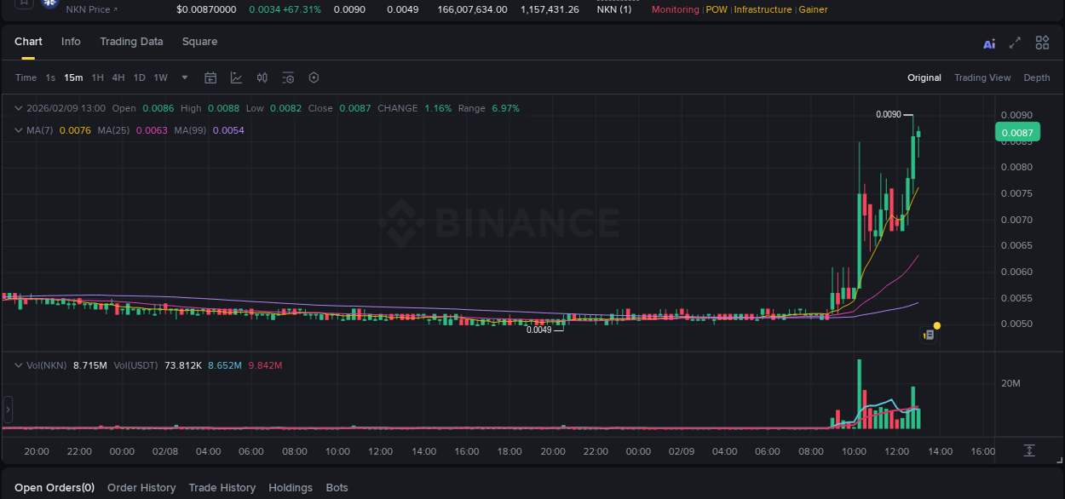Select the line chart style icon

[x=236, y=77]
